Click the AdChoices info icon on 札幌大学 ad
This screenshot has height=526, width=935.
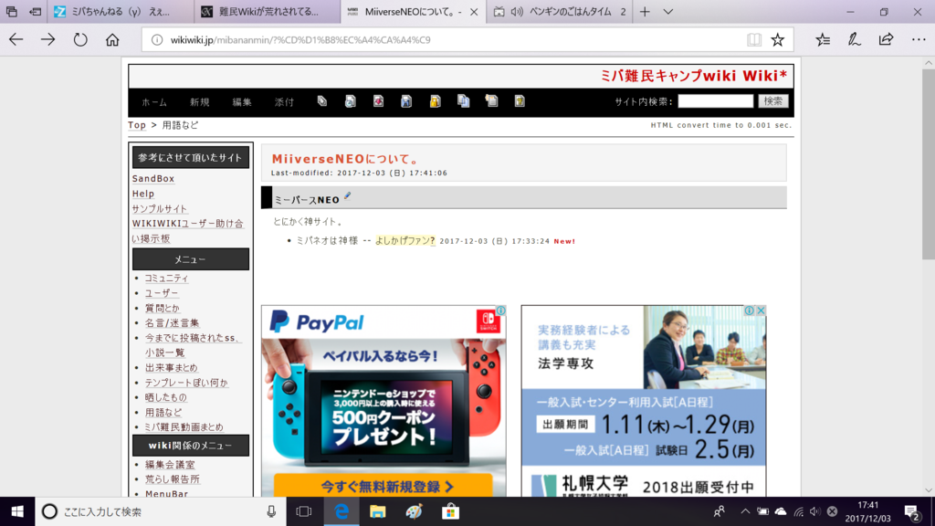point(749,310)
